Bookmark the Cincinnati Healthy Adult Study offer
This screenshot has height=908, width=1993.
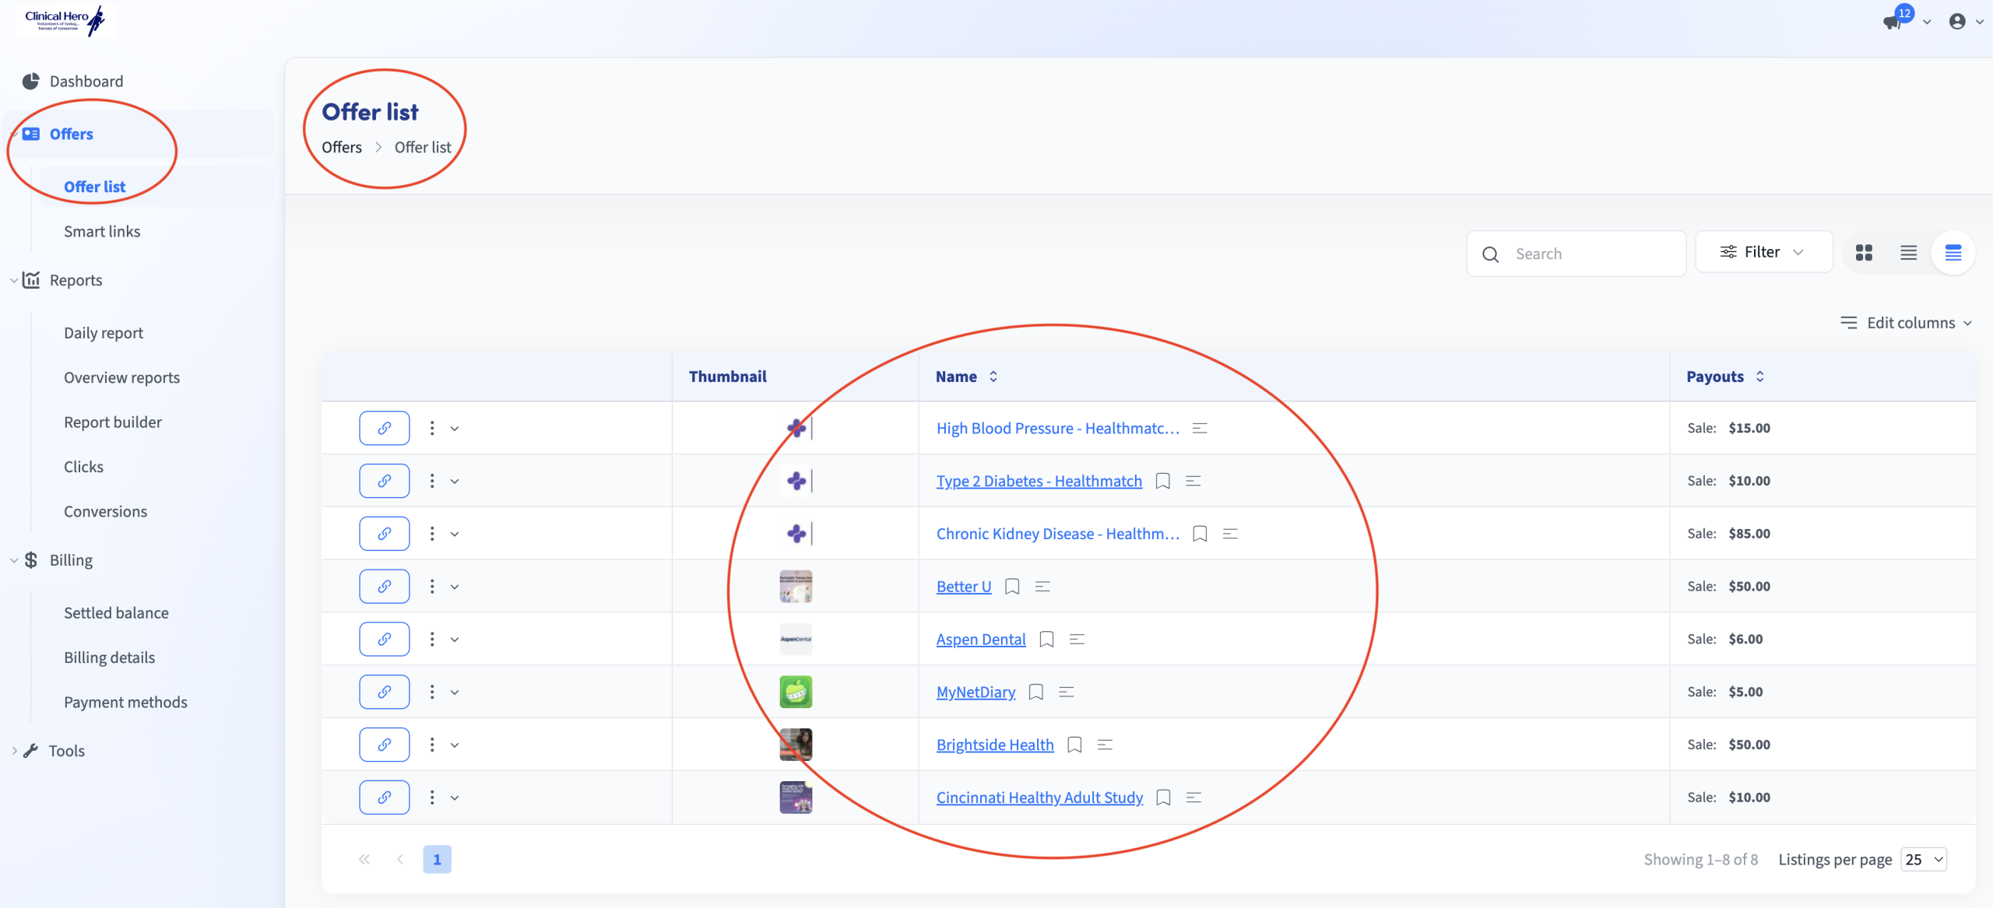coord(1164,798)
